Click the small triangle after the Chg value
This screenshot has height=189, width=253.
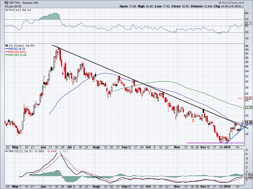coord(243,6)
